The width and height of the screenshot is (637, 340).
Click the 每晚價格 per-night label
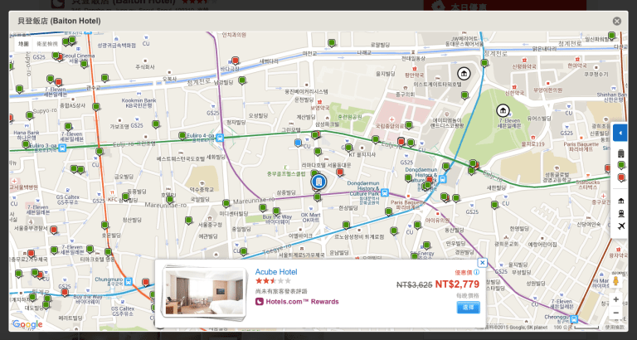468,295
